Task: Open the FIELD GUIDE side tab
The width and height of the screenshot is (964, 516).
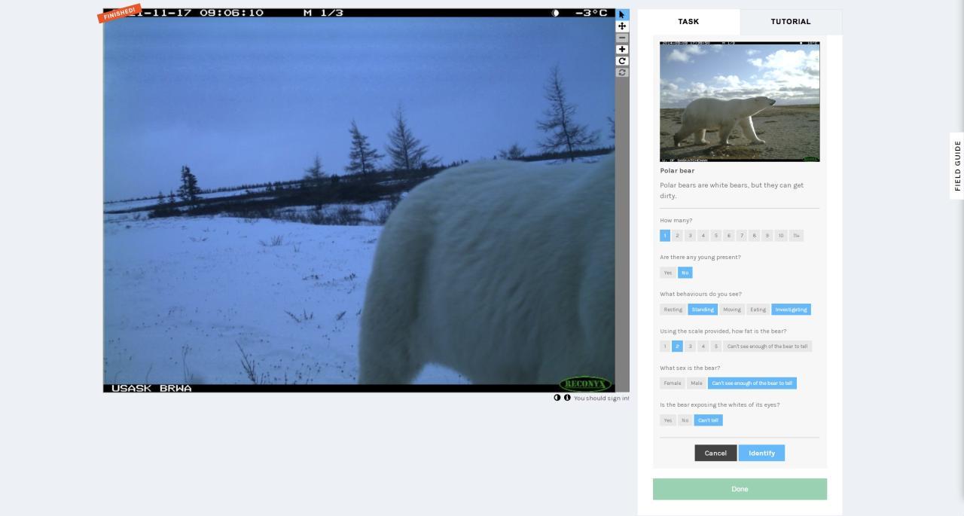Action: 957,166
